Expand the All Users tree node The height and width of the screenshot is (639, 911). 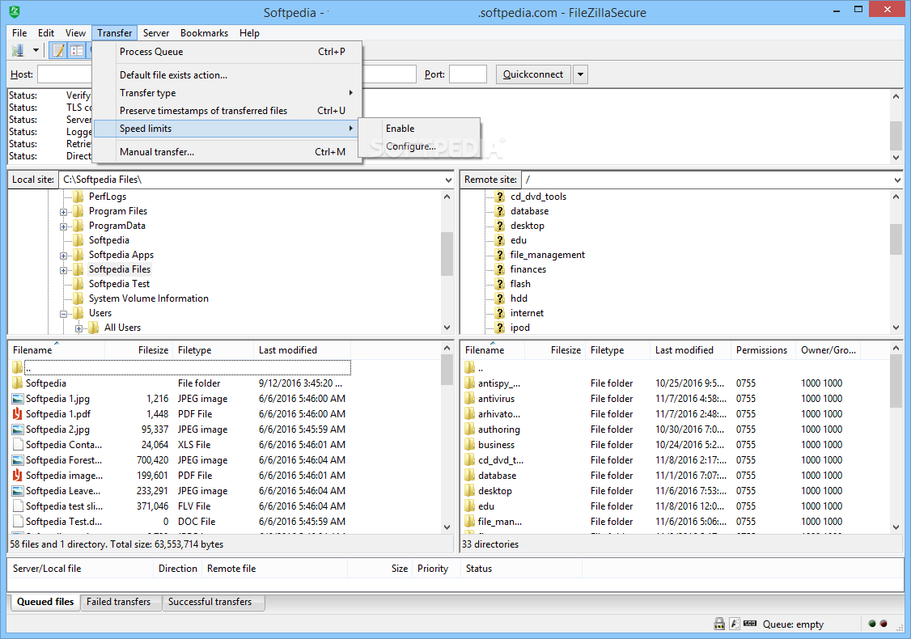(x=78, y=328)
